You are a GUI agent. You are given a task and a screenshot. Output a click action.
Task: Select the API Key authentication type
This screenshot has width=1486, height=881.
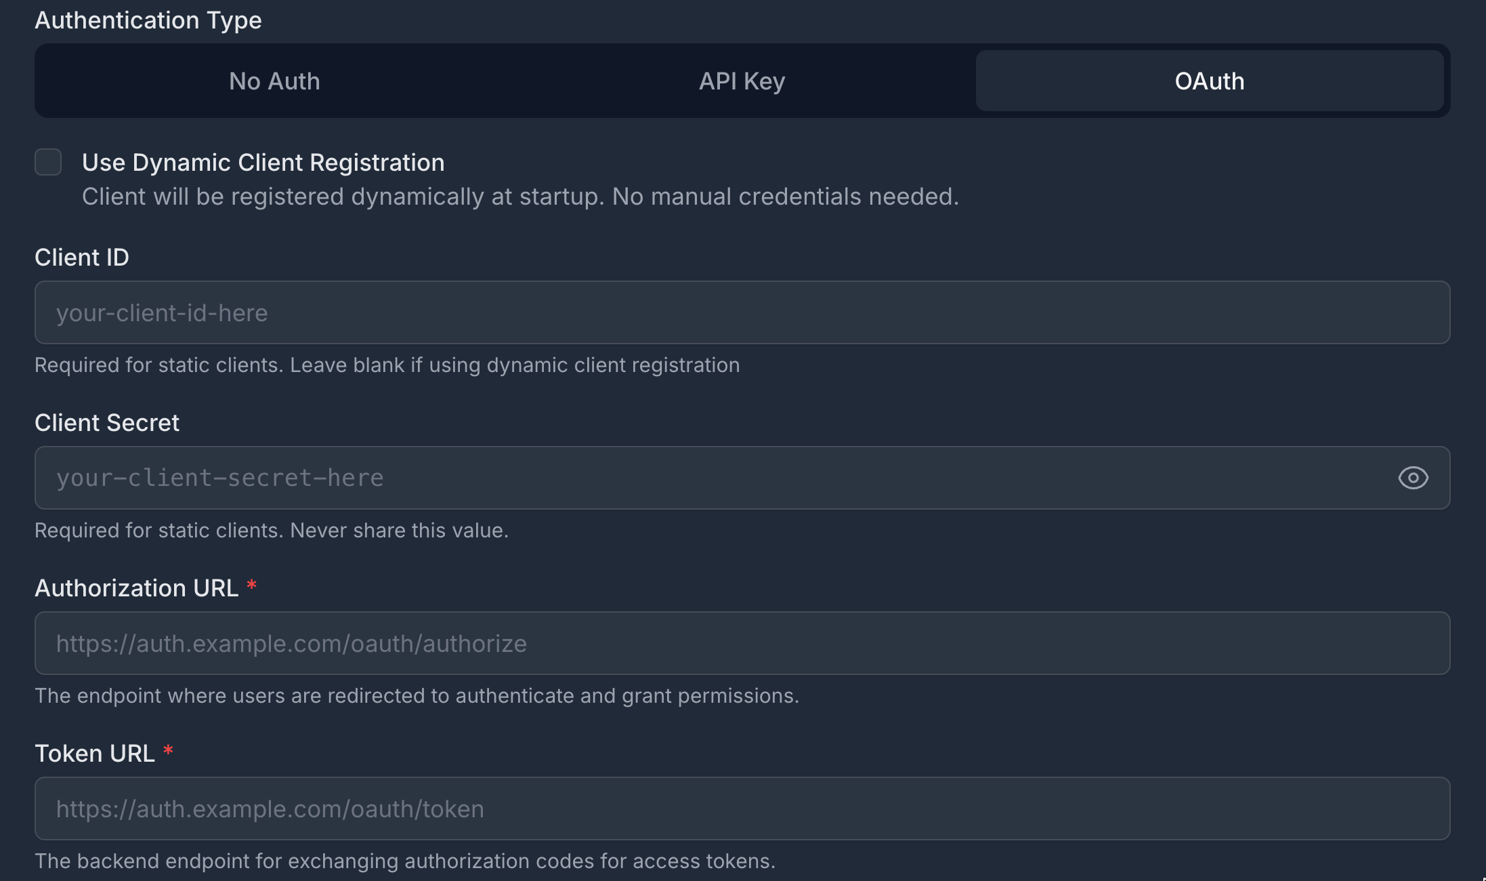[x=742, y=81]
